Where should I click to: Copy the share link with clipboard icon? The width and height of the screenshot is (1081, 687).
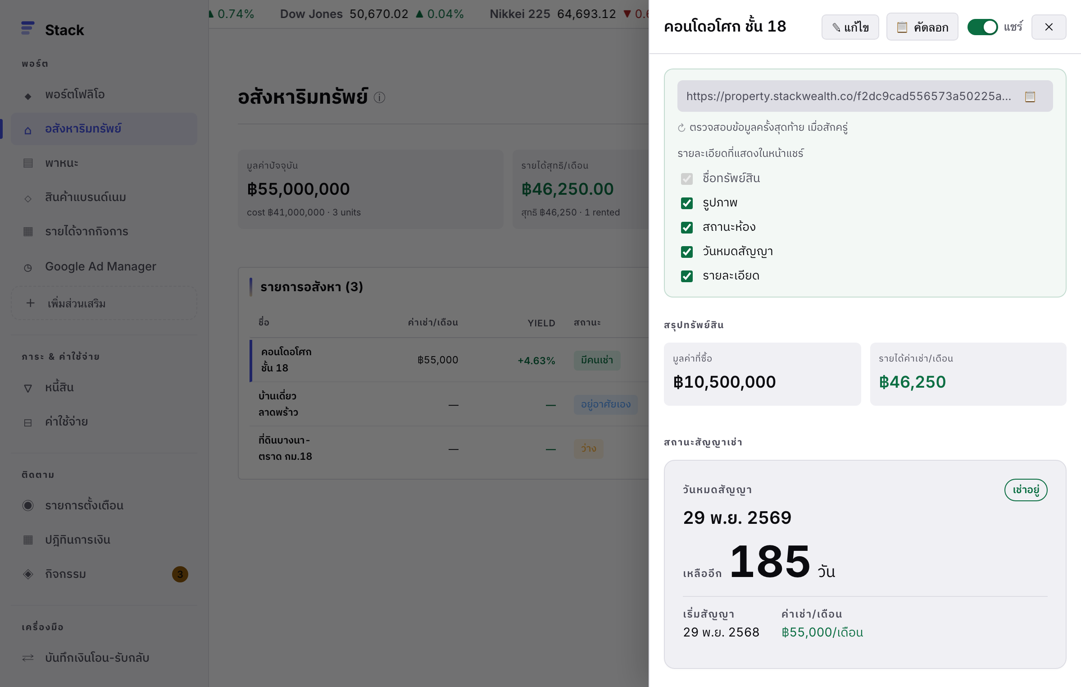(x=1030, y=96)
